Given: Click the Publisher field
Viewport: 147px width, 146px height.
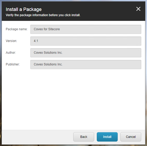Looking at the screenshot, I should click(86, 64).
